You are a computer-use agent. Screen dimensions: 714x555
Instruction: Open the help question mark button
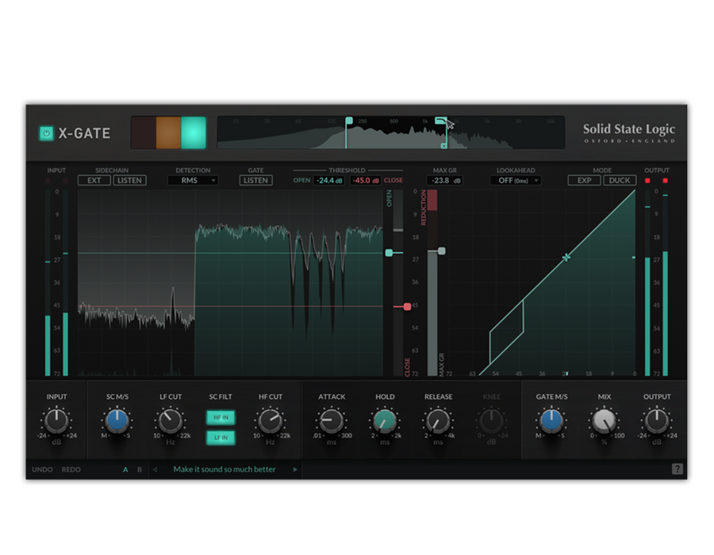pos(678,469)
